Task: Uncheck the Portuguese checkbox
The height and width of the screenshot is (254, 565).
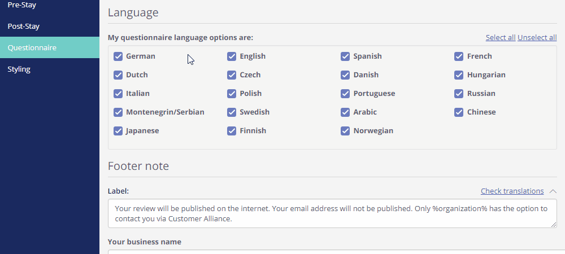Action: click(345, 94)
